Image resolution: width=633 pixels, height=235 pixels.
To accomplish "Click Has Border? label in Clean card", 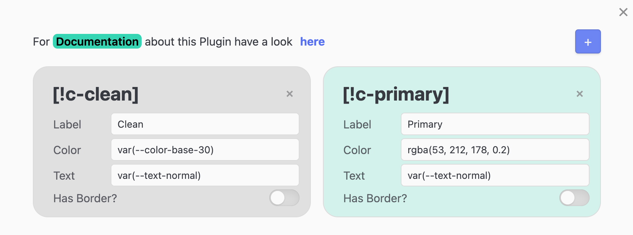I will (85, 198).
